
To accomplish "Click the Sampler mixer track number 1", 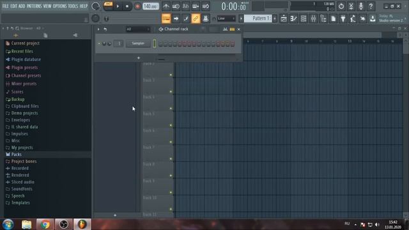I will point(119,43).
